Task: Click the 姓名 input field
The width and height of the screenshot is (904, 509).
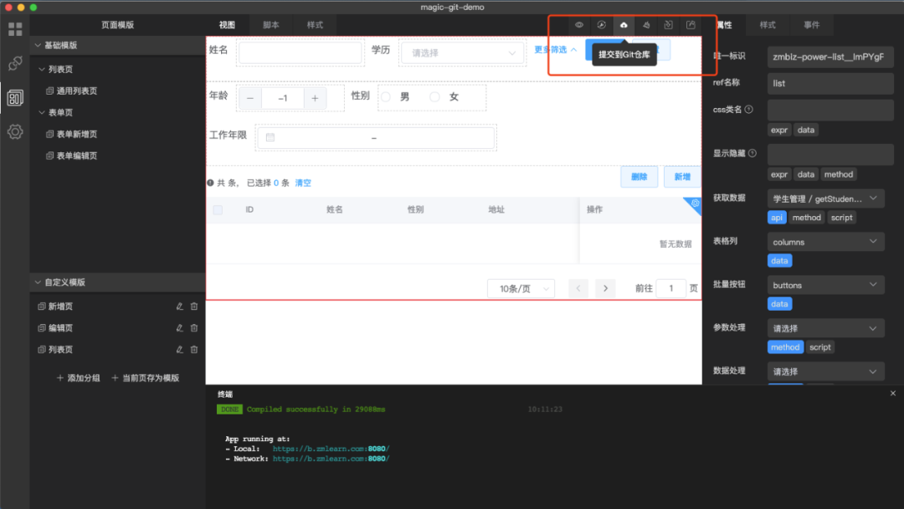Action: tap(300, 53)
